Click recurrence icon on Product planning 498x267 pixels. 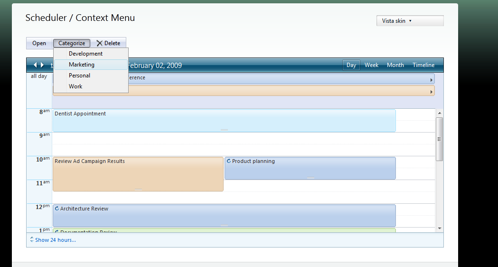tap(229, 161)
